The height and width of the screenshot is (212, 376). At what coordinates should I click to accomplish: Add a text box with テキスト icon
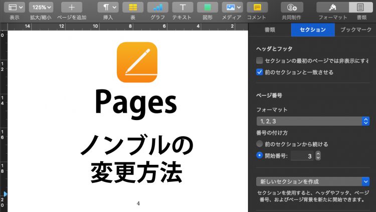click(x=182, y=8)
